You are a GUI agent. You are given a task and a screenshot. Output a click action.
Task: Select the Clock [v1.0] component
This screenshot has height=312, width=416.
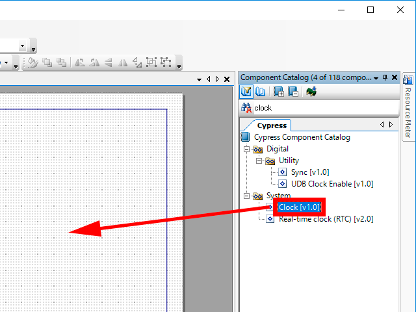[299, 207]
